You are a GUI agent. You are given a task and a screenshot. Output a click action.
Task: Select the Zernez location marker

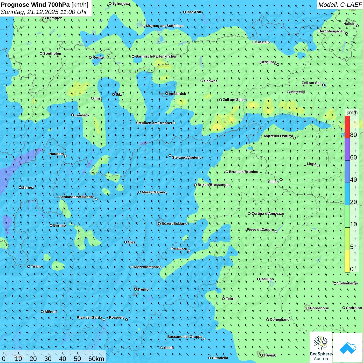point(20,187)
